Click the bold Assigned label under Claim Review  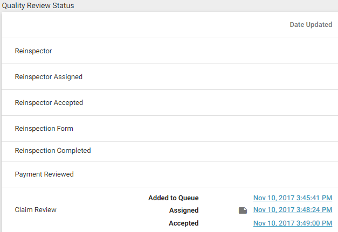click(183, 210)
